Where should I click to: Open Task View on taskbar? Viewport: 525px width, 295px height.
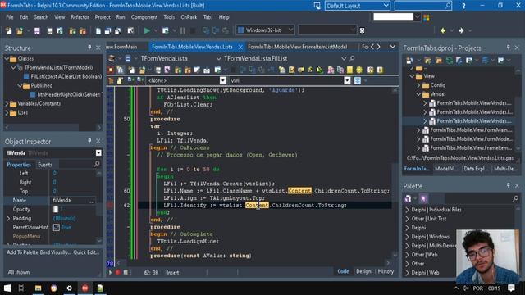(x=22, y=288)
